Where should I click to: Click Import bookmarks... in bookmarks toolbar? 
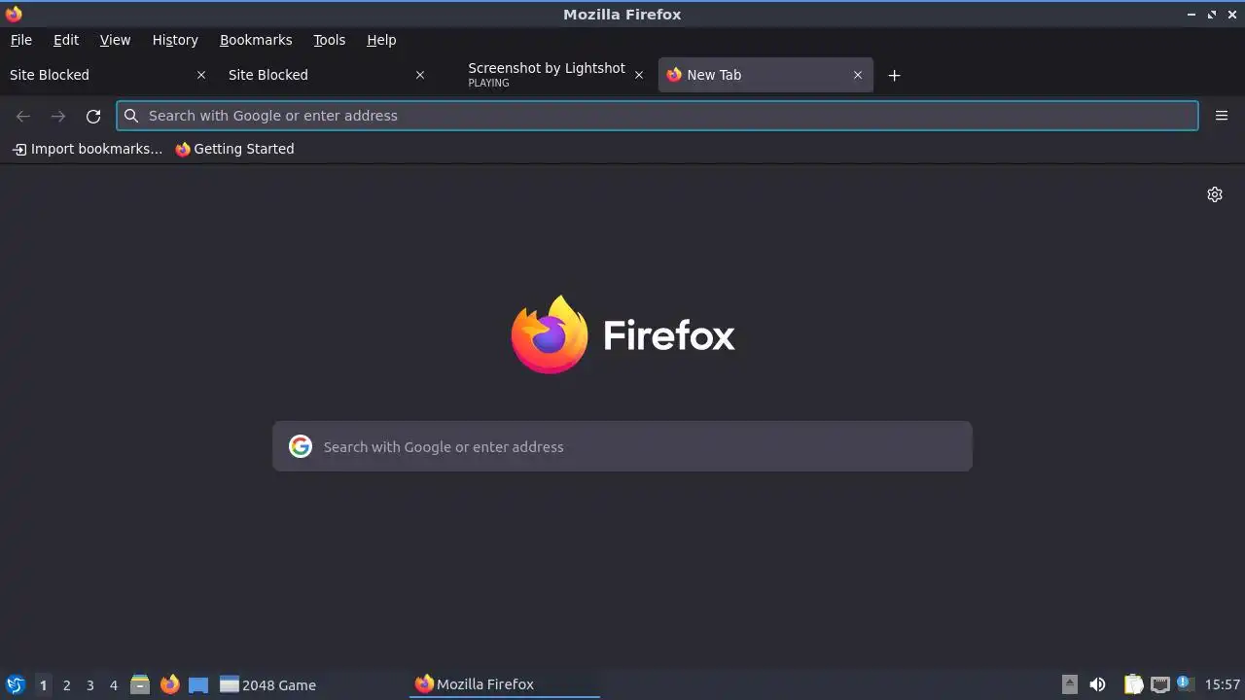88,149
